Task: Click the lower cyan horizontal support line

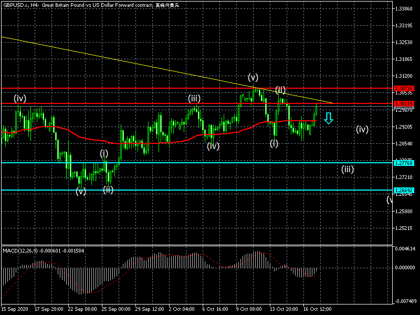Action: click(210, 190)
